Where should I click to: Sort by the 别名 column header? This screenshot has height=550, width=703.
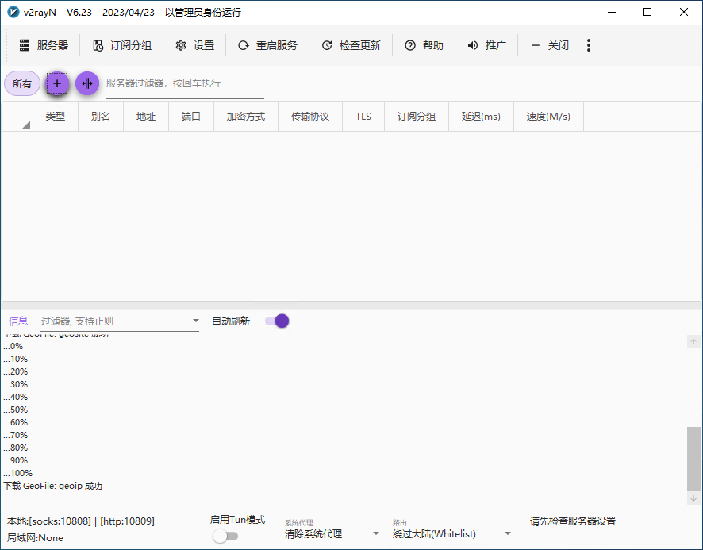(101, 117)
